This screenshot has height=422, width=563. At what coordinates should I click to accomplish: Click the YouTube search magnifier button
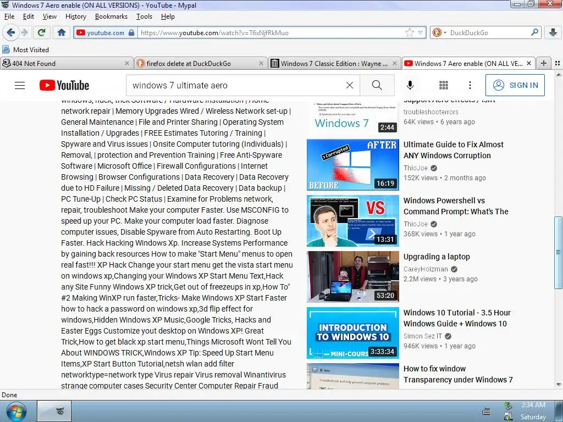pyautogui.click(x=377, y=85)
